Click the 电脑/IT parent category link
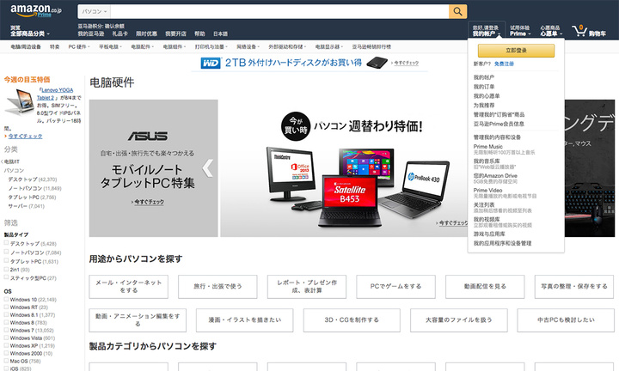 [x=12, y=161]
